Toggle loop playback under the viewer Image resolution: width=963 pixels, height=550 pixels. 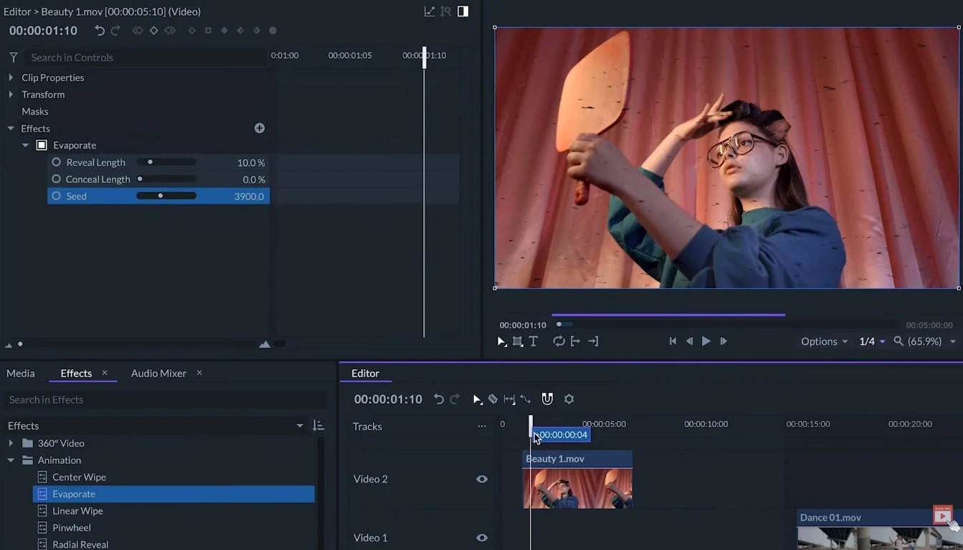coord(559,341)
